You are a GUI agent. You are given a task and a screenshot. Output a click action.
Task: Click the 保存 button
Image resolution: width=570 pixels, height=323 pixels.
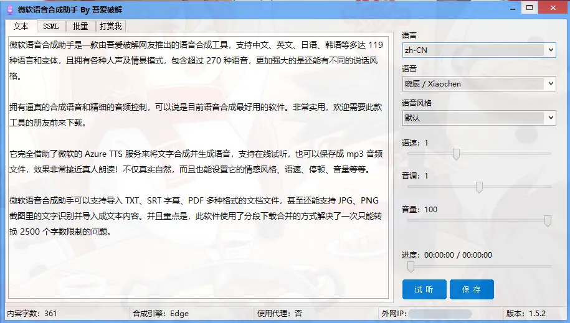click(472, 289)
